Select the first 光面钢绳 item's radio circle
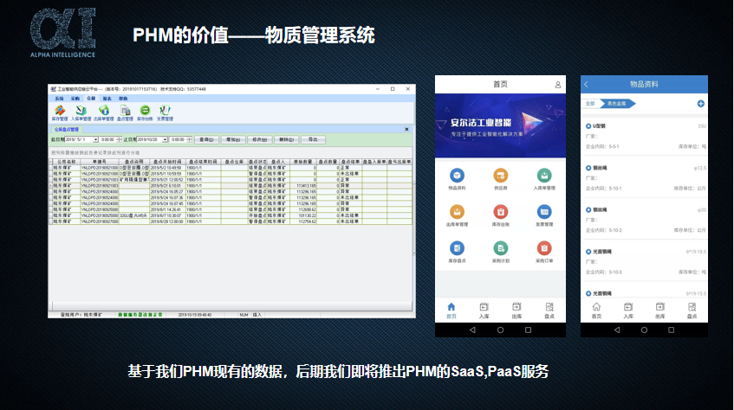 589,252
